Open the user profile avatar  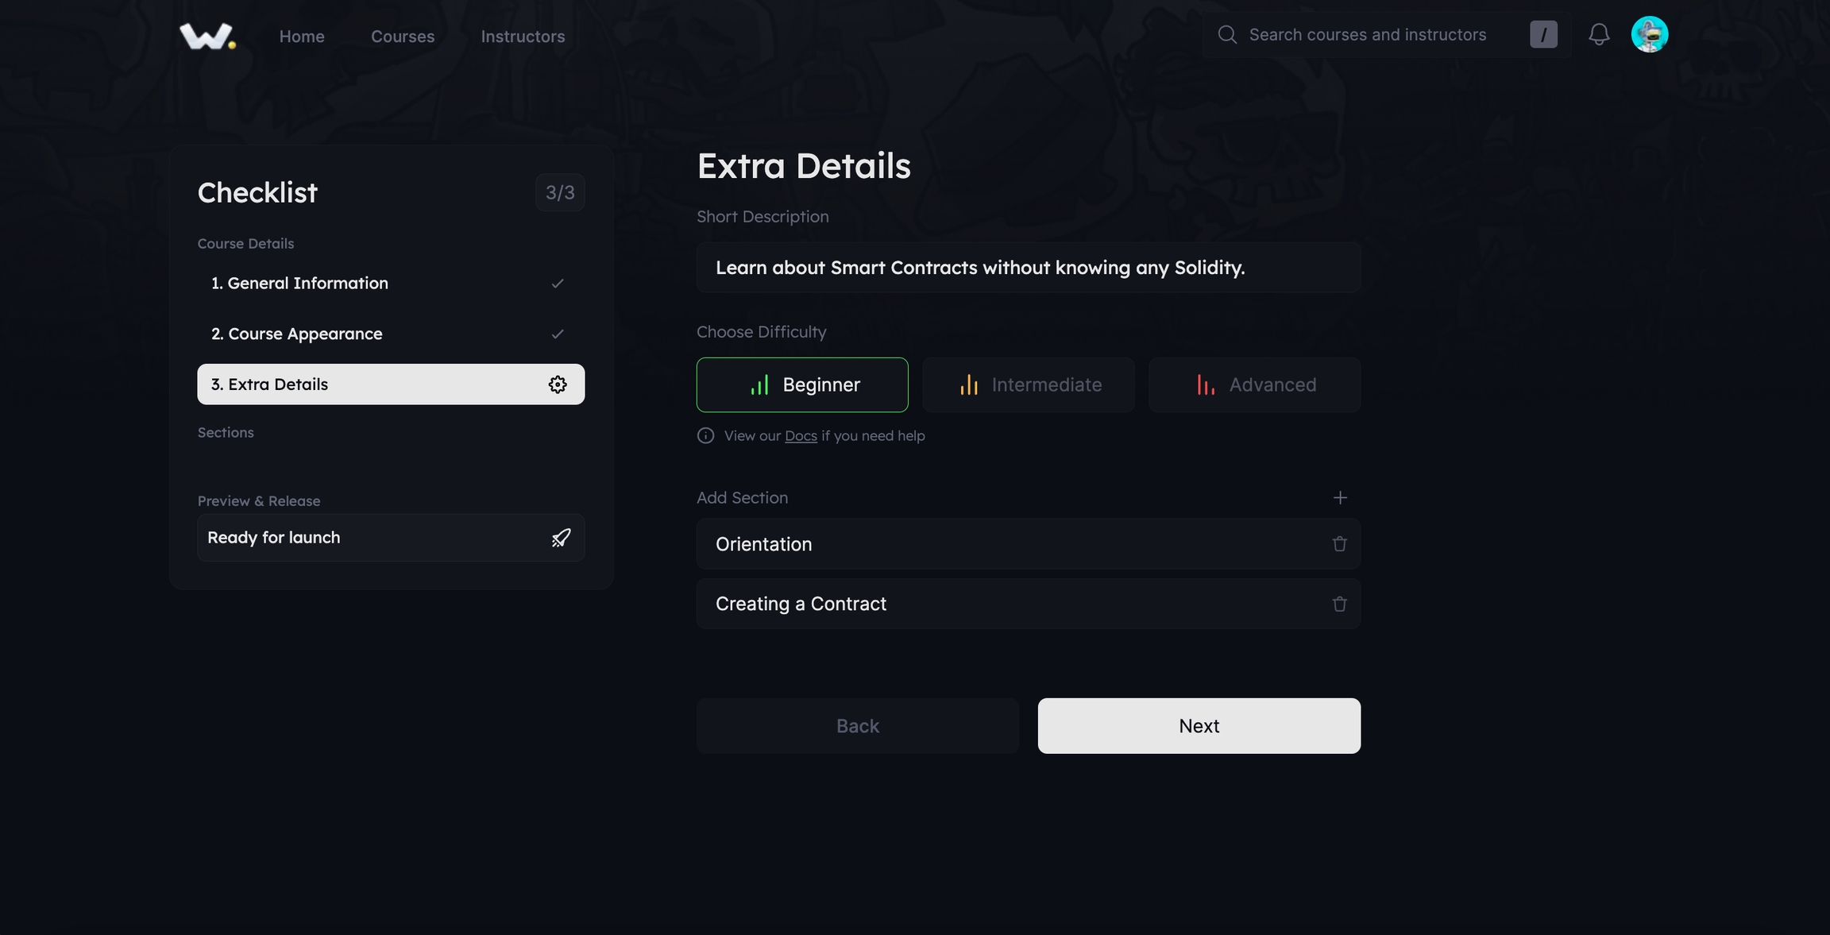point(1649,35)
